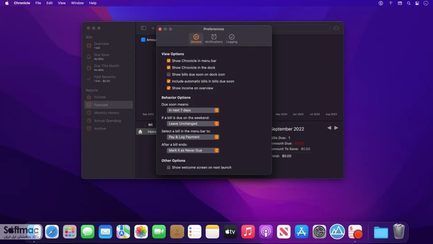This screenshot has height=244, width=433.
Task: Enable Show welcome screen on next launch
Action: pos(168,168)
